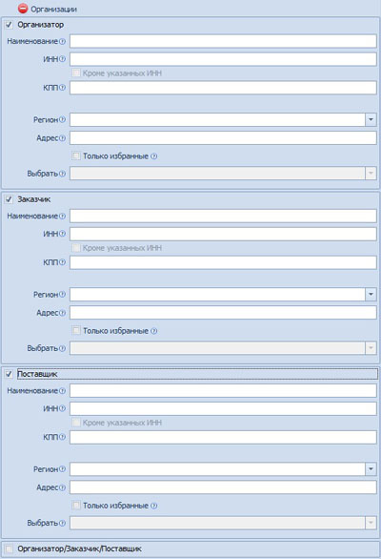Screen dimensions: 381x559
Task: Uncheck the Заказчик checkbox
Action: point(9,199)
